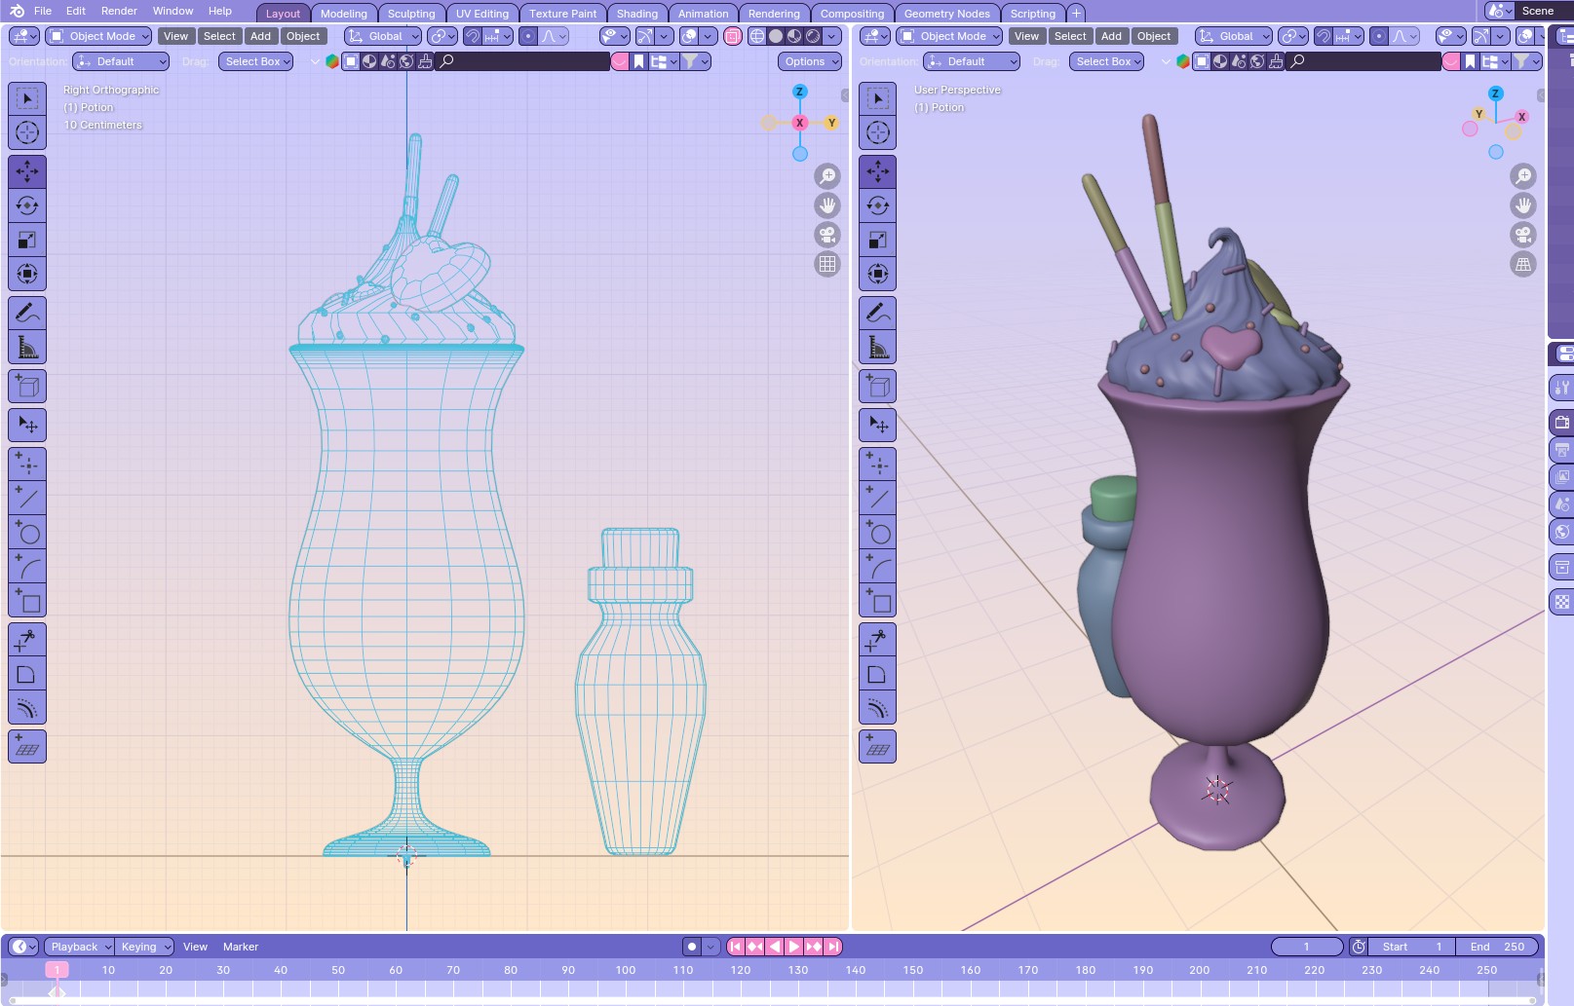This screenshot has height=1006, width=1574.
Task: Open the Playback dropdown in the timeline
Action: tap(78, 947)
